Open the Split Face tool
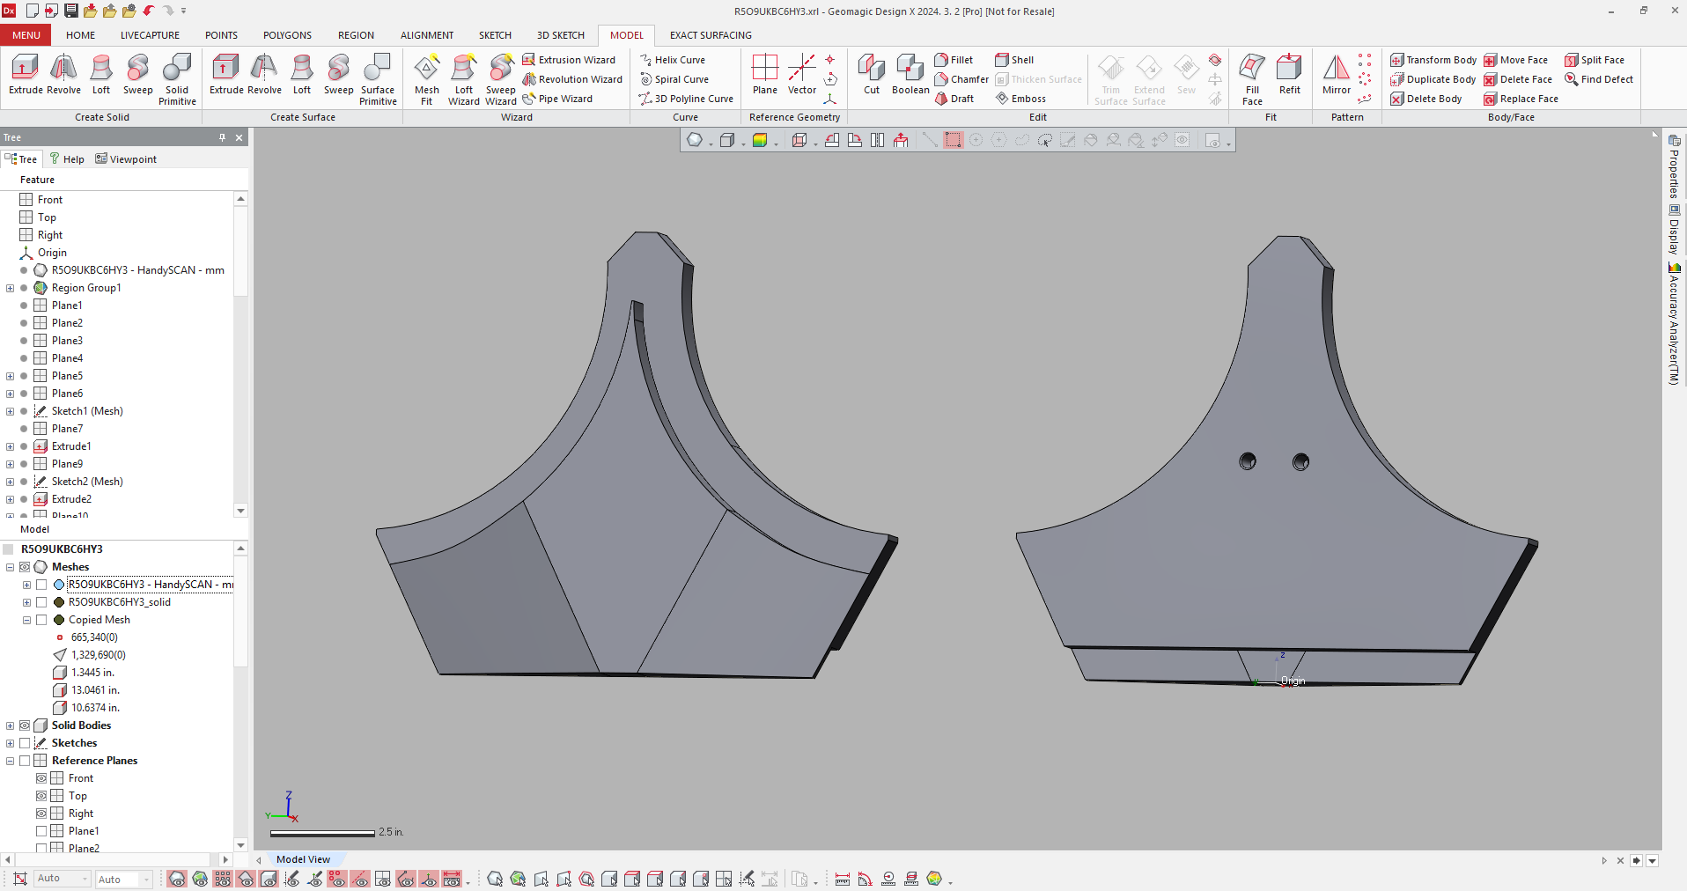This screenshot has height=891, width=1687. click(1595, 60)
